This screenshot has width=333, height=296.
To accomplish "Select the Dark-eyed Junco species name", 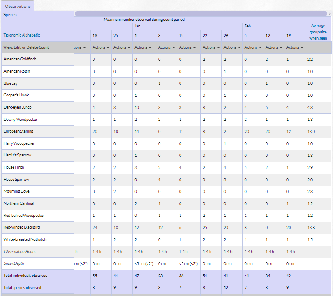I will (x=17, y=107).
